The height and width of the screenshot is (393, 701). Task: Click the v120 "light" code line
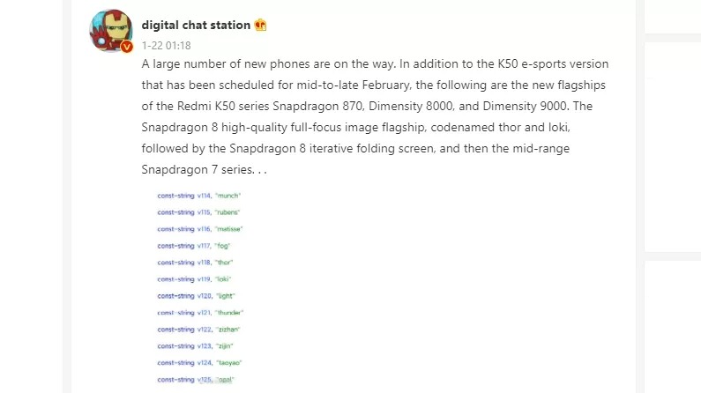point(197,295)
